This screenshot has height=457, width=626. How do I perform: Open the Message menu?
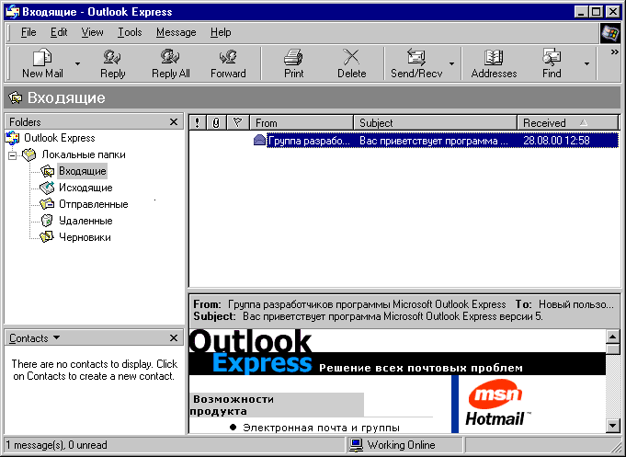tap(176, 32)
